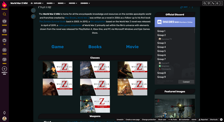Open the Max Brooks link
Screen dimensions: 224x122
[71, 18]
